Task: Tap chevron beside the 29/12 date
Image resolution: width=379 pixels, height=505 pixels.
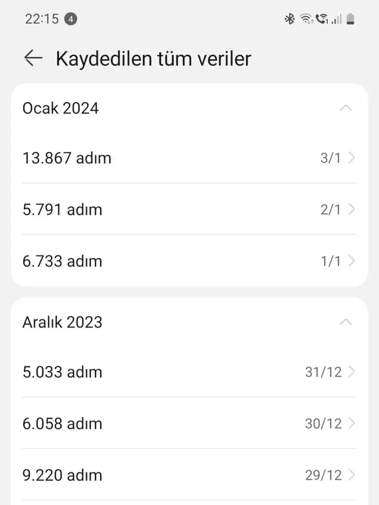Action: click(351, 475)
